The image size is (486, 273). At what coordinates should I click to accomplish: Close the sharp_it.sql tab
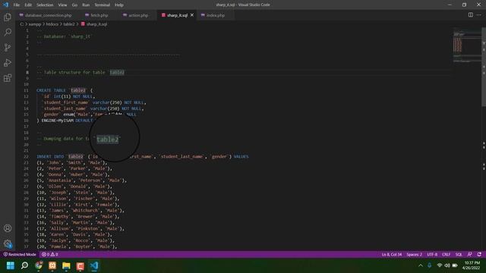192,15
